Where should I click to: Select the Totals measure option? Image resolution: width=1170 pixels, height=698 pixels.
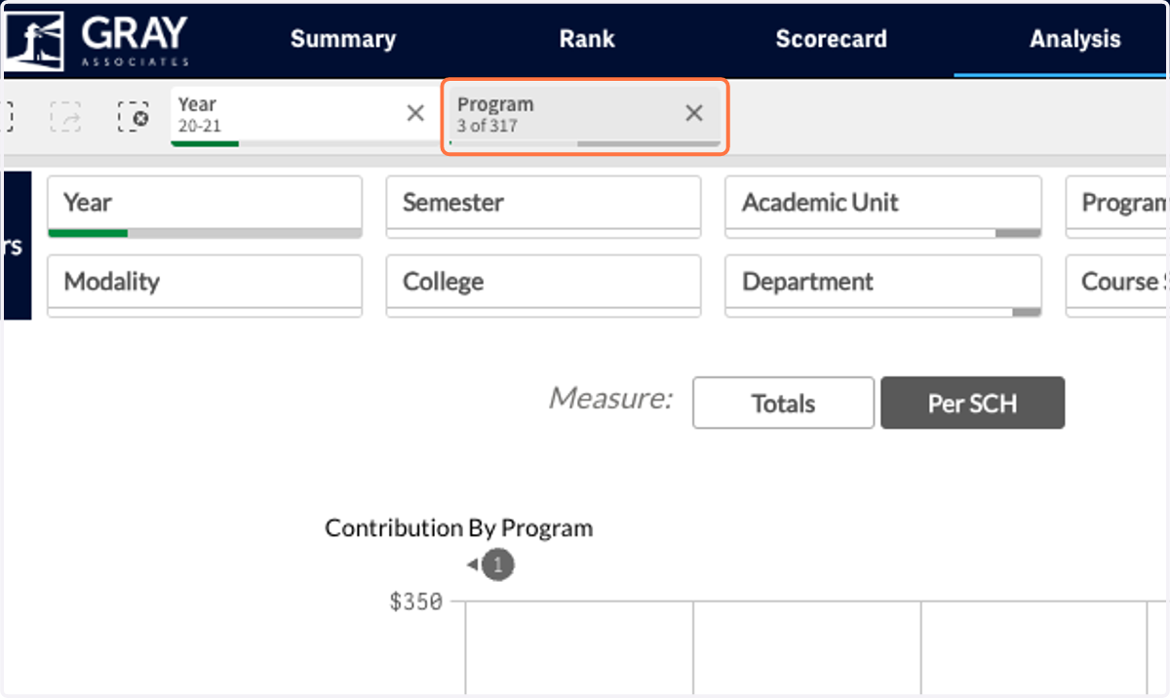point(784,403)
